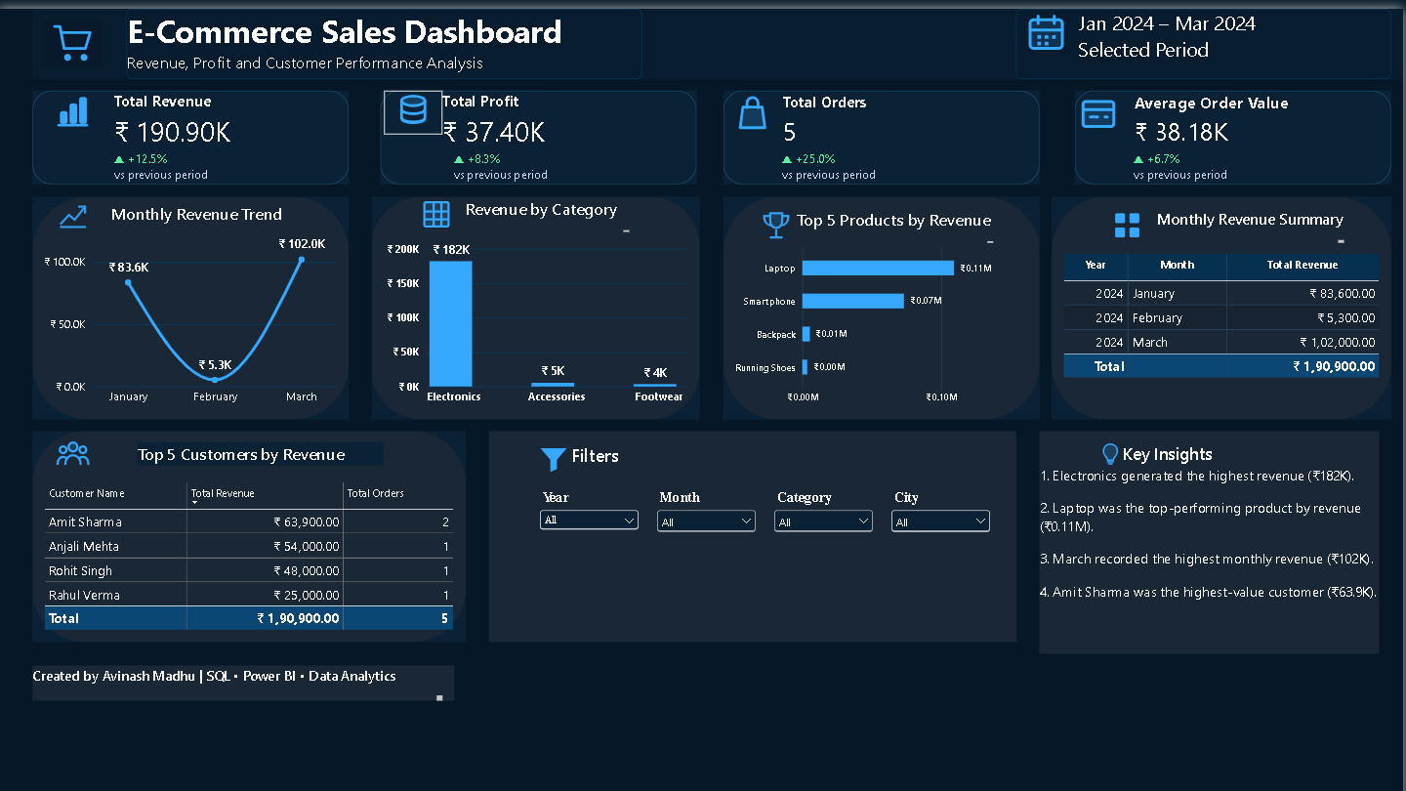Open the Year filter dropdown
The width and height of the screenshot is (1406, 791).
pyautogui.click(x=589, y=521)
